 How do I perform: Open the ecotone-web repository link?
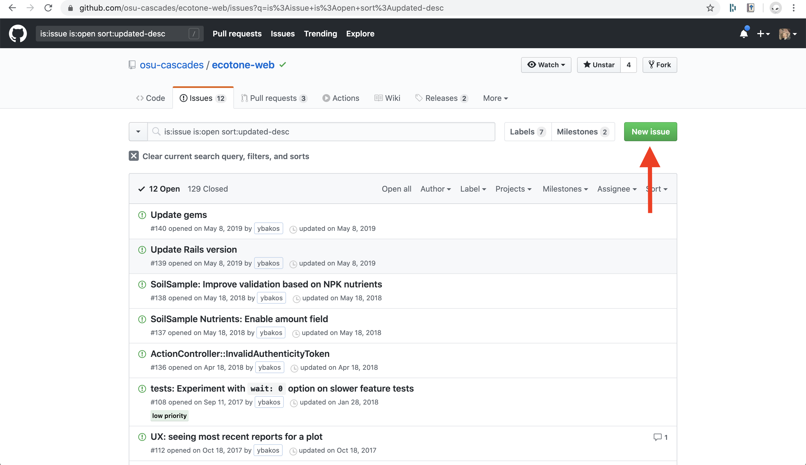(x=243, y=65)
